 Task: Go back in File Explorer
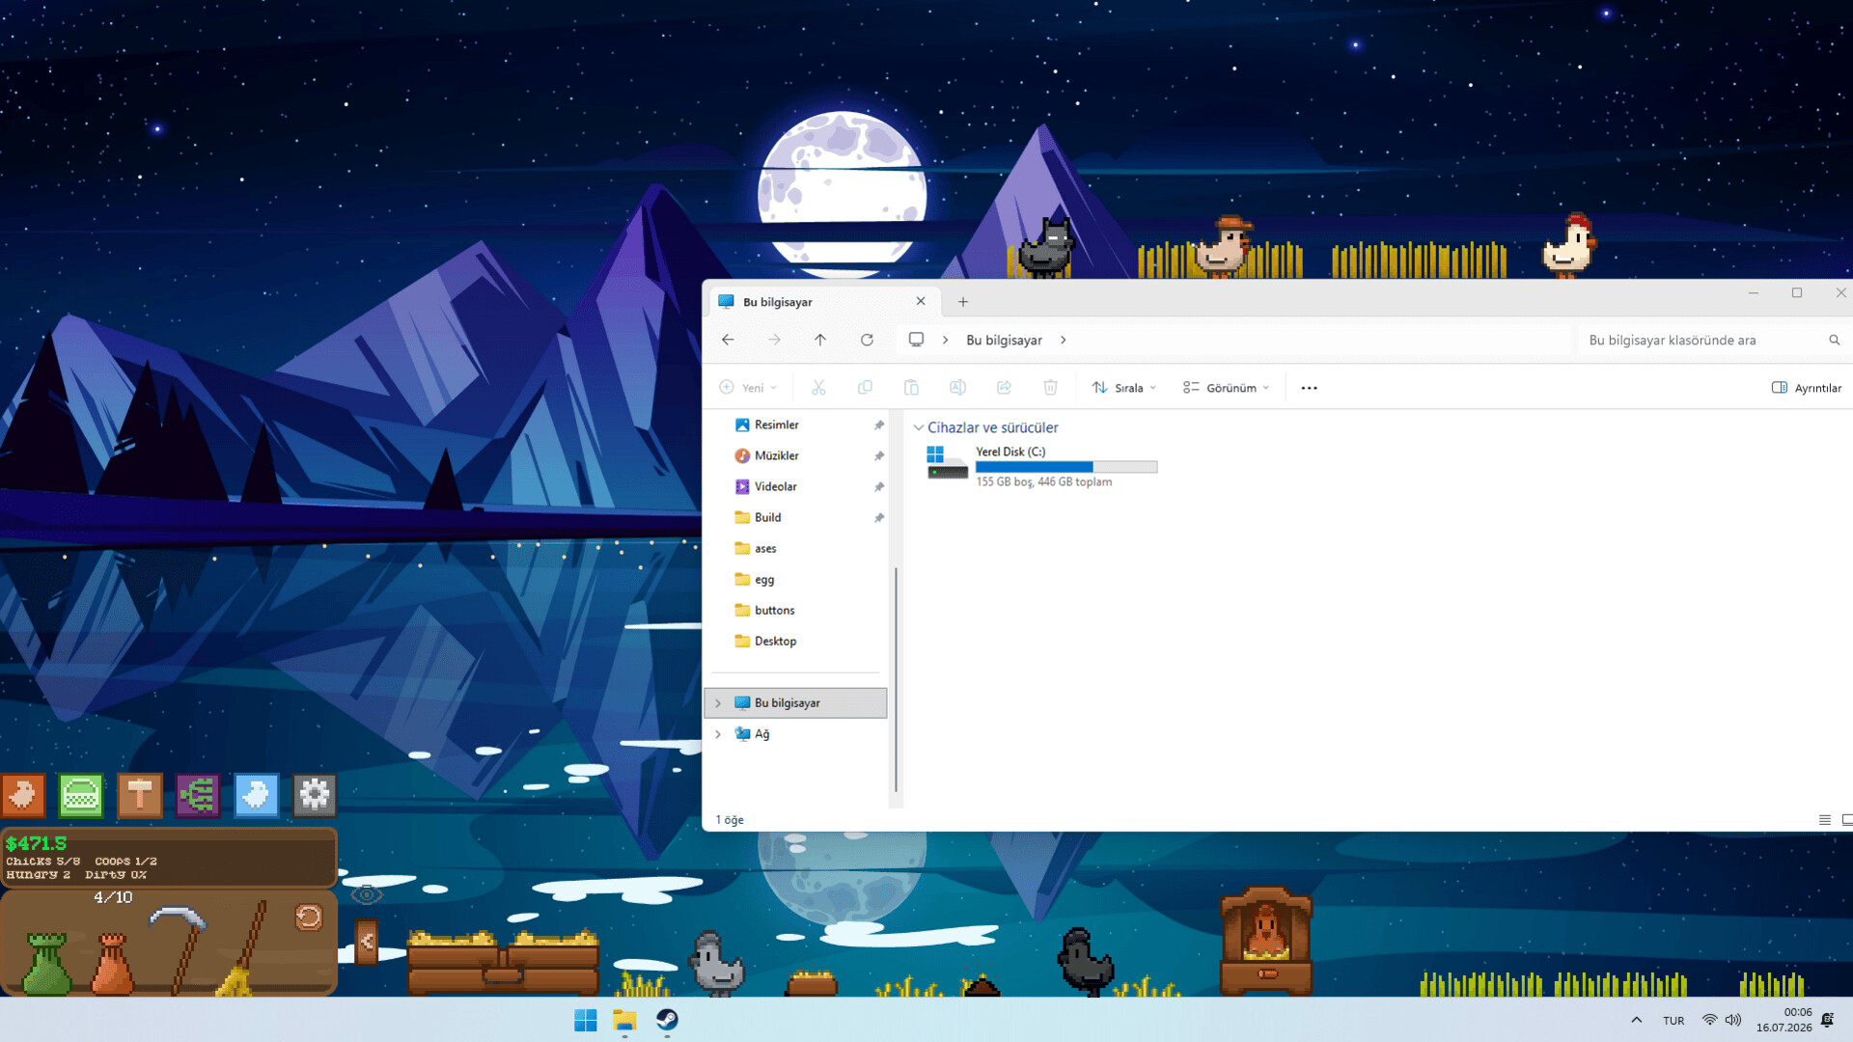[x=728, y=340]
